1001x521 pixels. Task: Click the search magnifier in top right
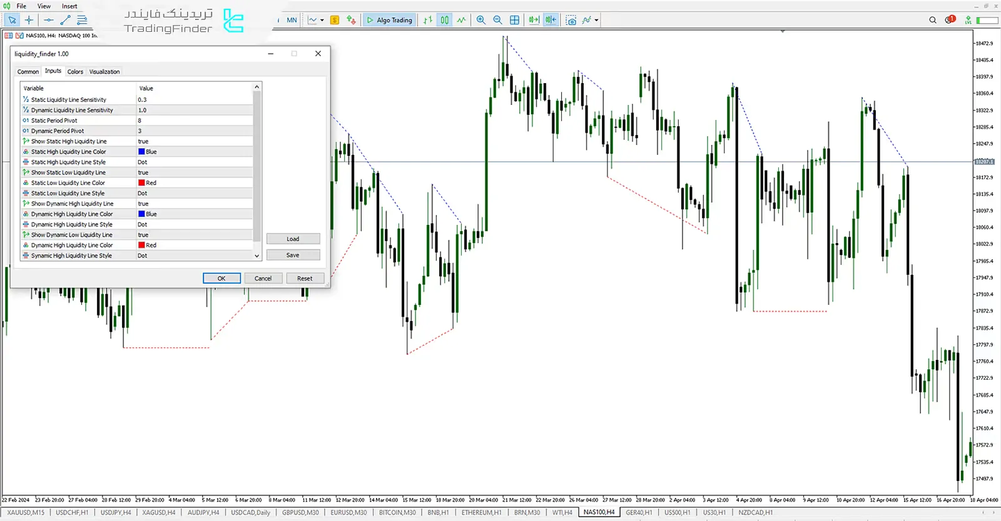932,20
